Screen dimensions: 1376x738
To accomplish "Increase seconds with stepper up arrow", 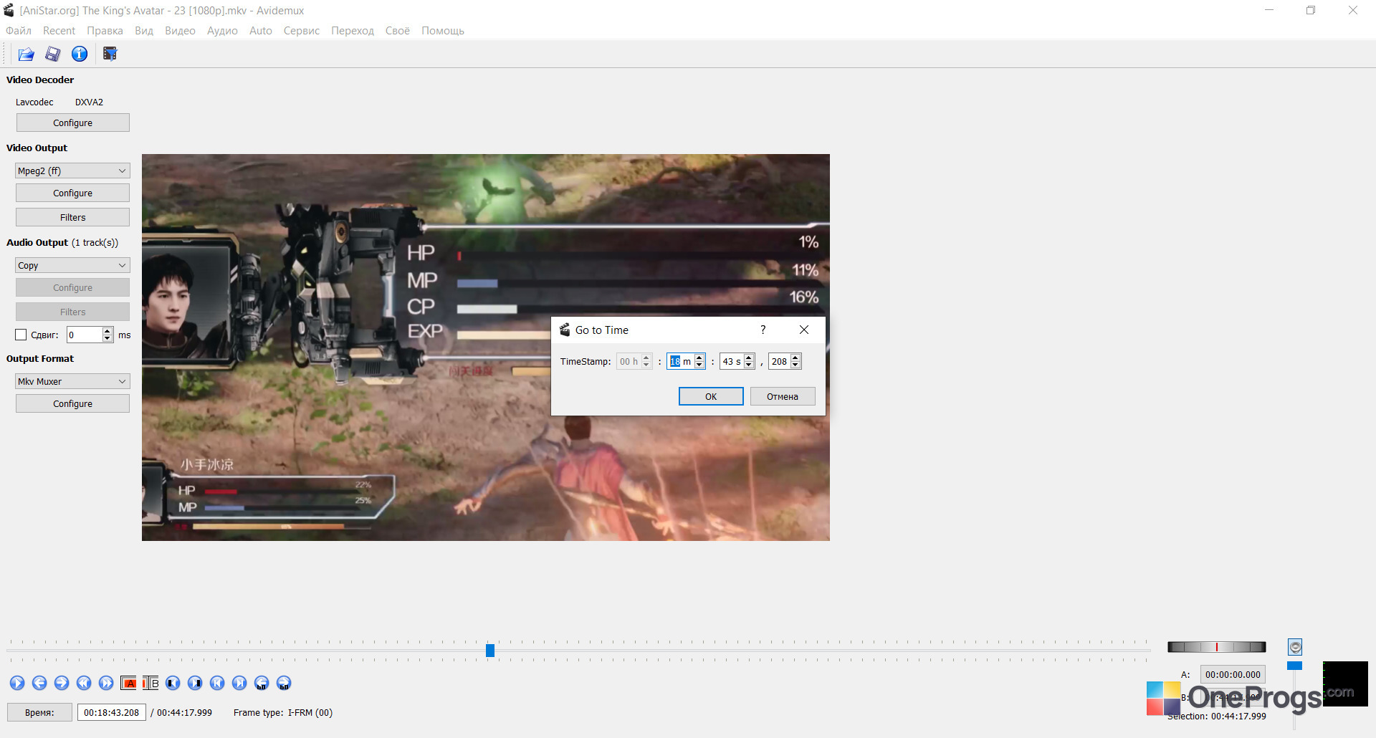I will pyautogui.click(x=749, y=358).
